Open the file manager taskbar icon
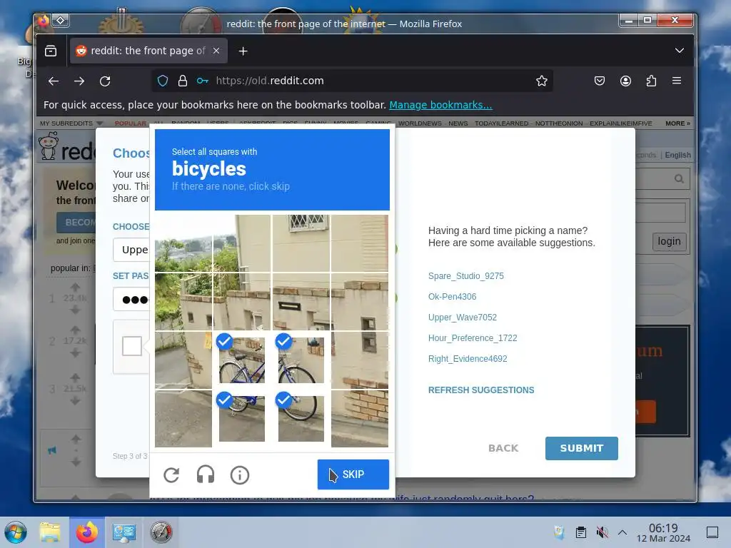The image size is (731, 548). click(x=50, y=532)
